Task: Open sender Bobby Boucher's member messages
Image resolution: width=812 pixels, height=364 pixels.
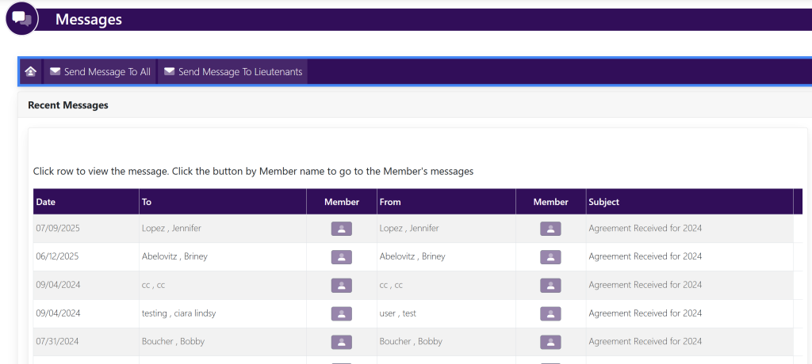Action: click(x=550, y=343)
